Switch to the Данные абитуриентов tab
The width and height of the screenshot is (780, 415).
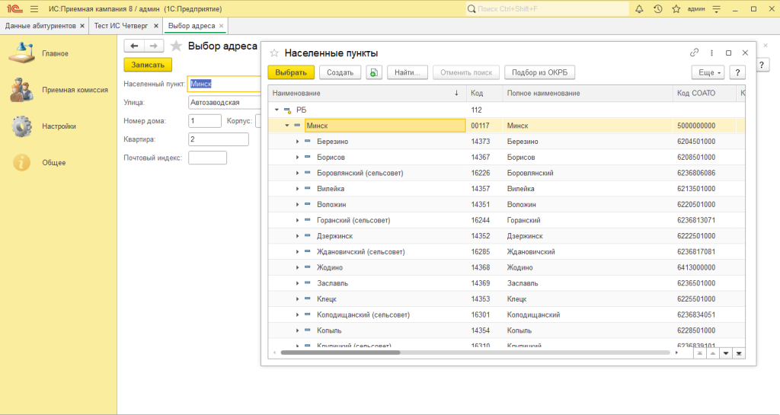(40, 26)
